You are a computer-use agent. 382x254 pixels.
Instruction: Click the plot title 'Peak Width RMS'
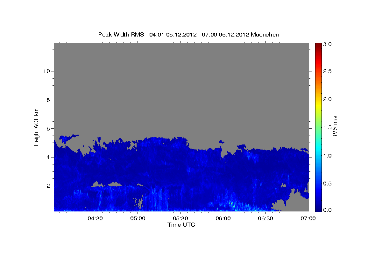(x=121, y=34)
